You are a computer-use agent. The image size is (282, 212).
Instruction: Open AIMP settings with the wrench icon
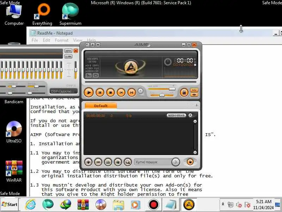click(x=93, y=45)
